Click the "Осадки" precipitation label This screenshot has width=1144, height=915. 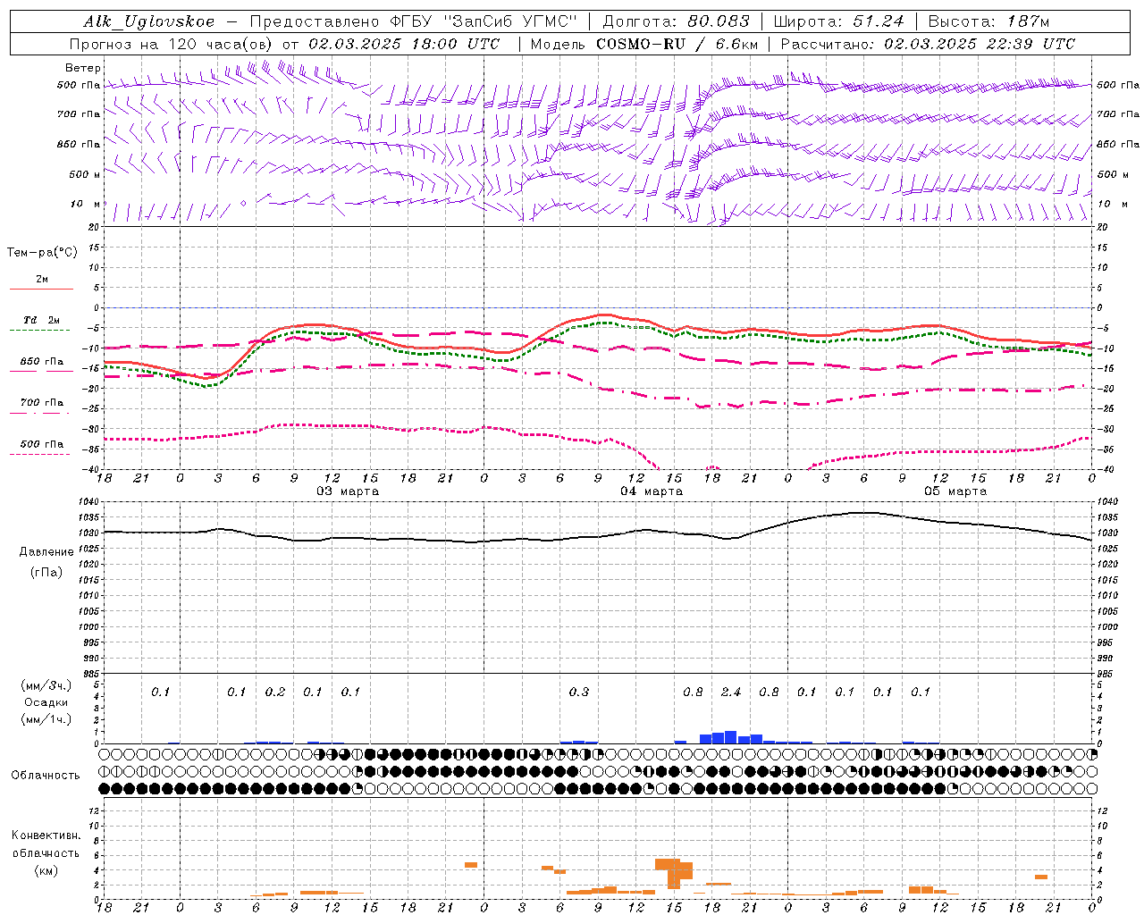pyautogui.click(x=46, y=702)
